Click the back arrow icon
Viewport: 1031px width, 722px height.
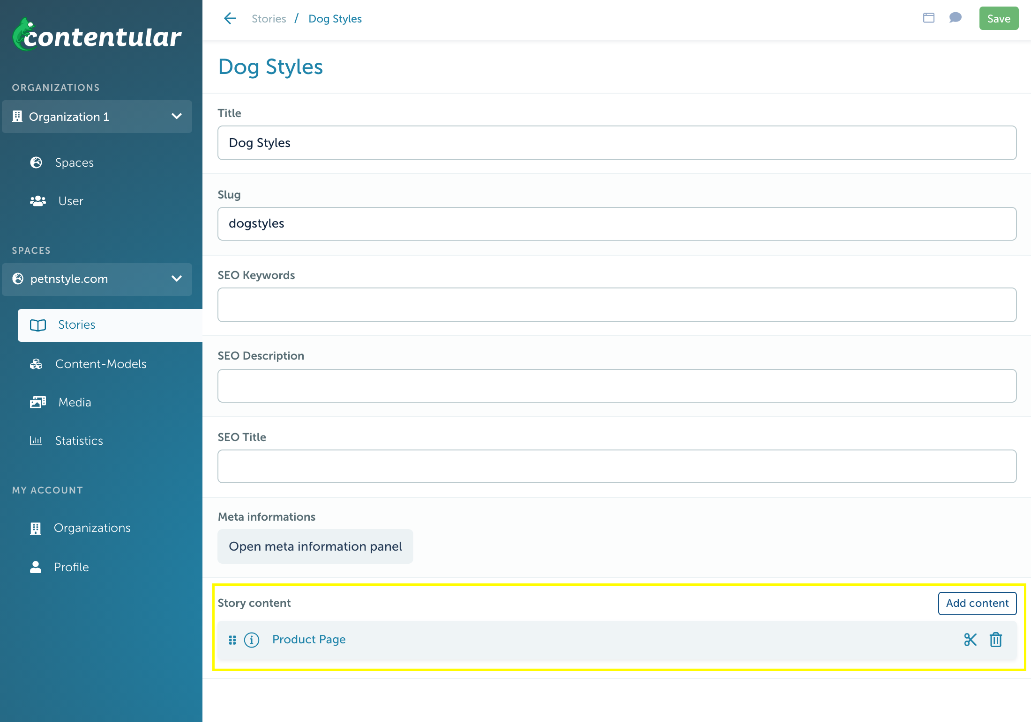coord(230,19)
